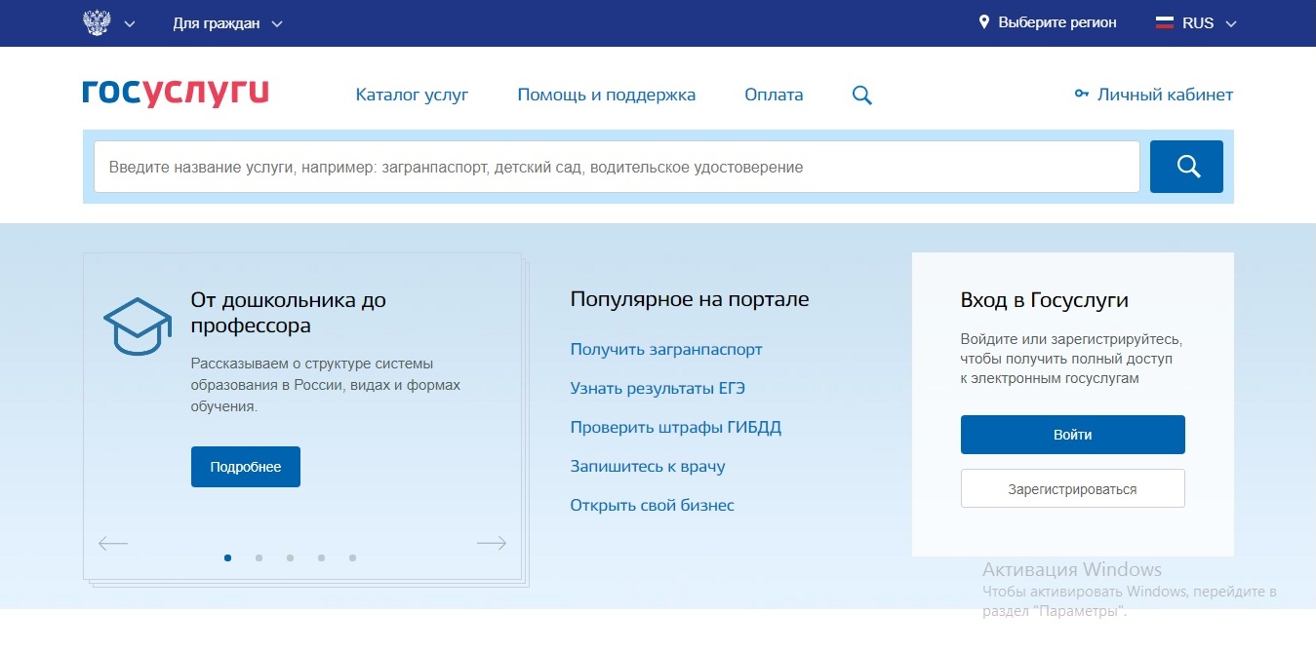1316x652 pixels.
Task: Open 'Получить загранпаспорт' link
Action: coord(666,349)
